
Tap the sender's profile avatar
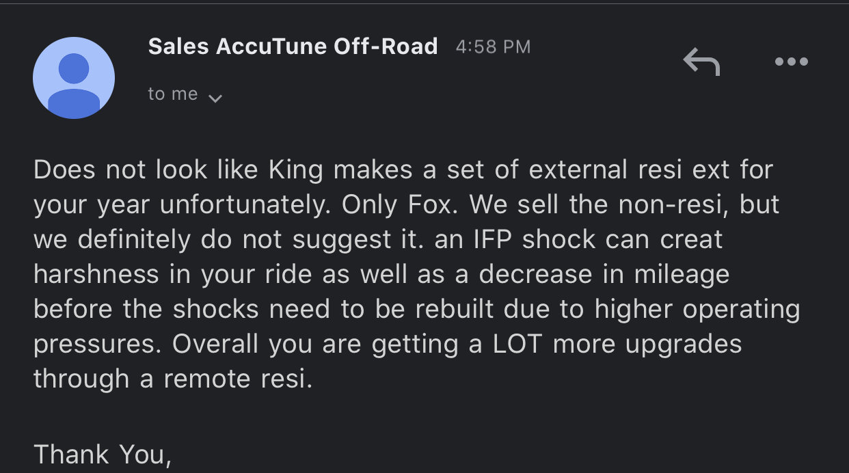pos(73,78)
